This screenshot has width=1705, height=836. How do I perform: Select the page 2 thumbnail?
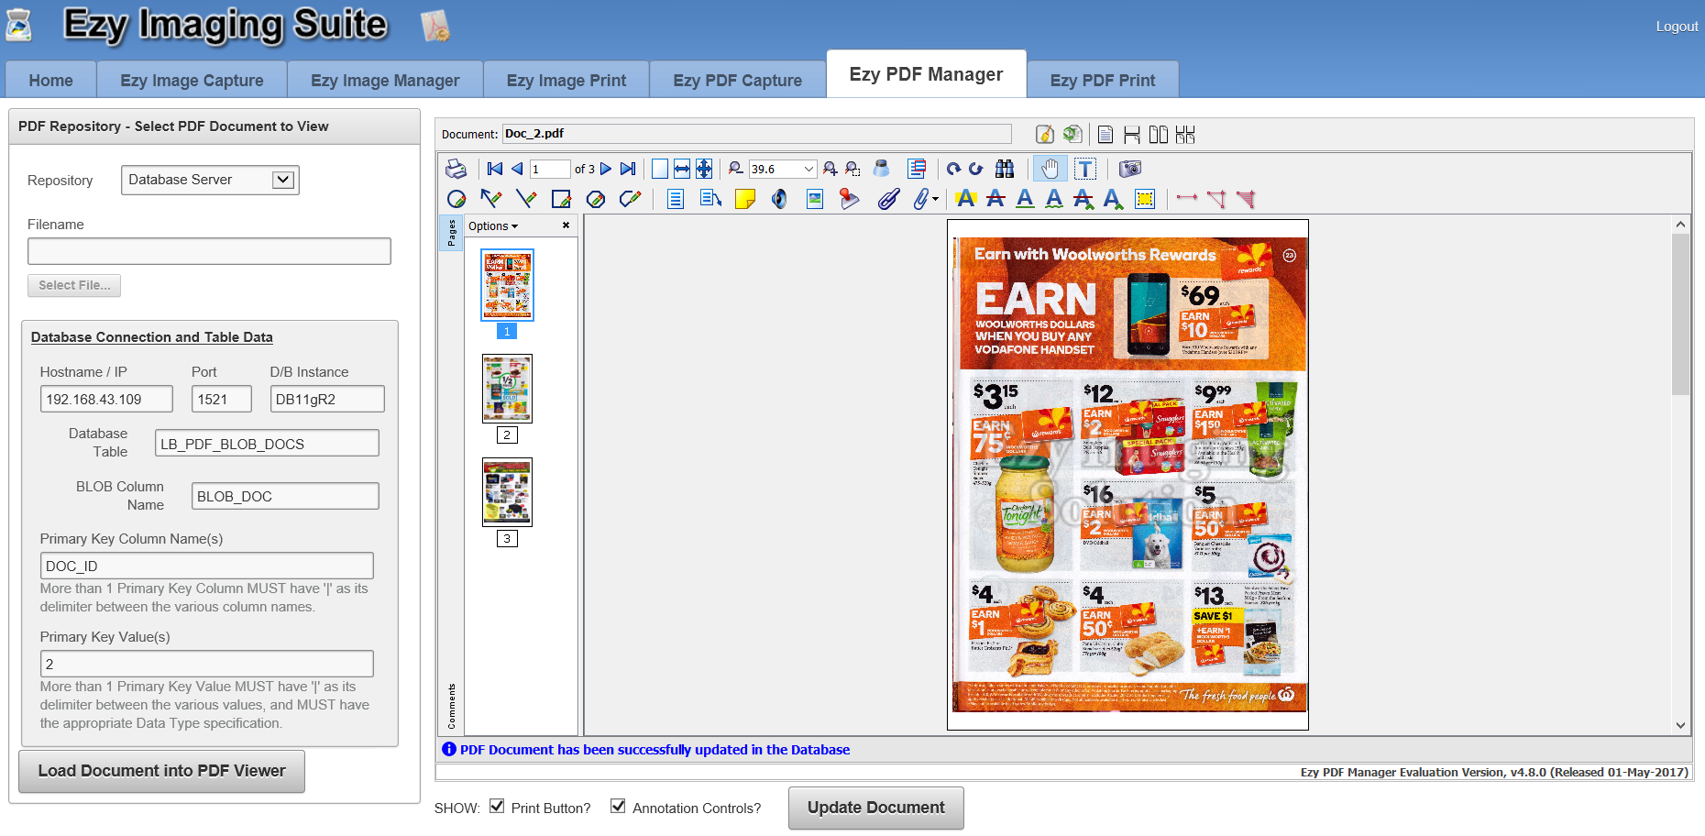507,389
